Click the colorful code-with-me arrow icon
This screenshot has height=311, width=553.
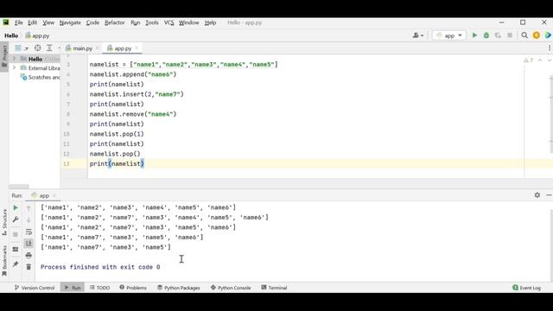pyautogui.click(x=548, y=35)
